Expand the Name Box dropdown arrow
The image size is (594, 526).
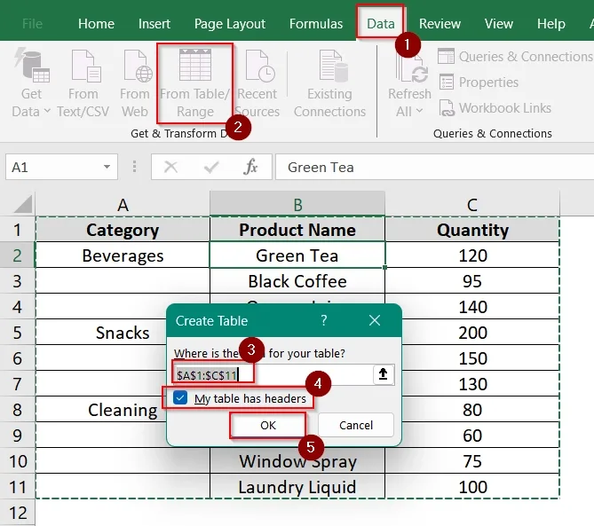(x=107, y=167)
